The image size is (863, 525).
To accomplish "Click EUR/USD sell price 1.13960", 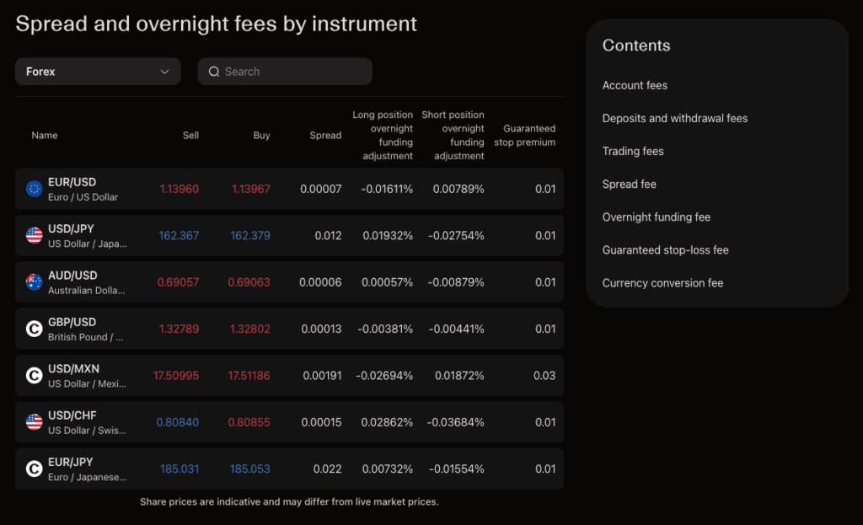I will (x=180, y=190).
